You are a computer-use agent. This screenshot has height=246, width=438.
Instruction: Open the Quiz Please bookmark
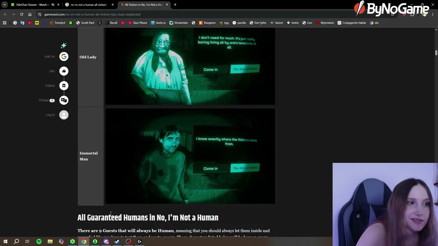[x=138, y=23]
